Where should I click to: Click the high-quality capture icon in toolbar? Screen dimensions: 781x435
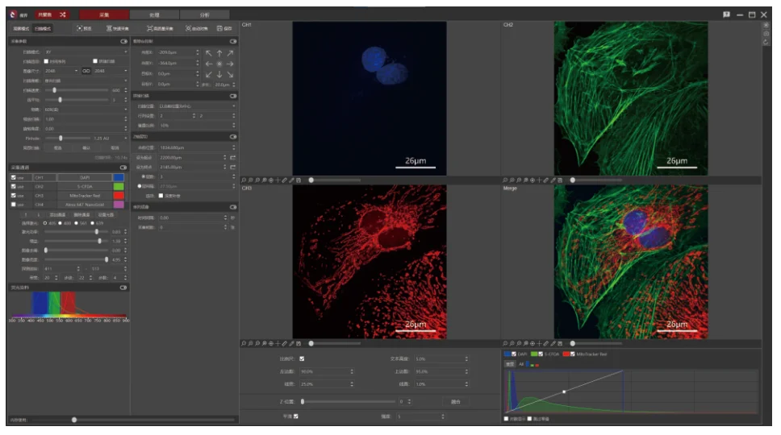[x=149, y=28]
